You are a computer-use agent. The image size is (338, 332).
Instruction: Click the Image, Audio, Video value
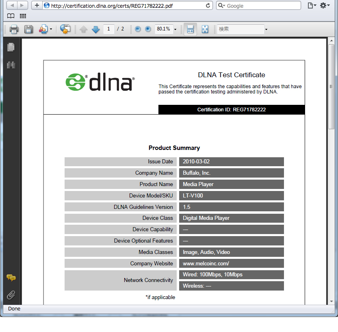pos(206,252)
